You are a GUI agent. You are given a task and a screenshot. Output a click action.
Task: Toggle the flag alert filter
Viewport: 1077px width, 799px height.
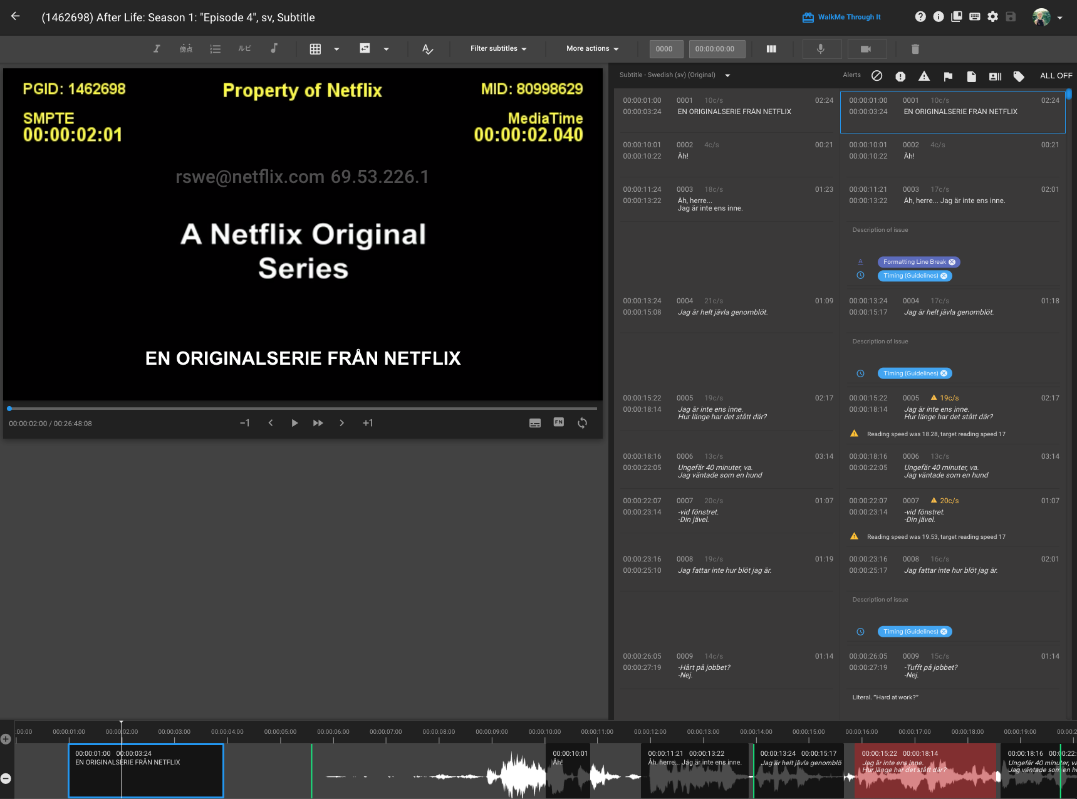(948, 76)
